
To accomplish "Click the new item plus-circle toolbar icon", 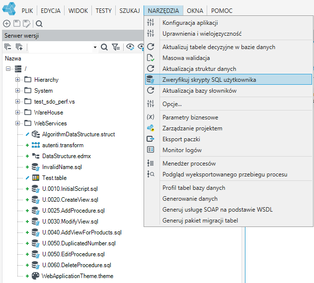I will pyautogui.click(x=6, y=24).
